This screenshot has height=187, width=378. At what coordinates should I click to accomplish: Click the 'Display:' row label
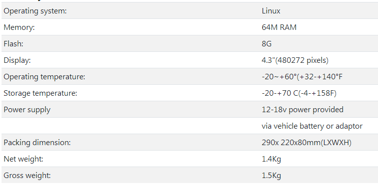[x=17, y=60]
